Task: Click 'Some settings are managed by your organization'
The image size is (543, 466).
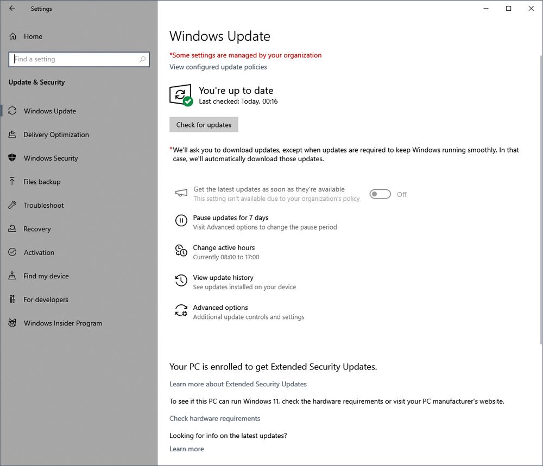Action: (x=245, y=55)
